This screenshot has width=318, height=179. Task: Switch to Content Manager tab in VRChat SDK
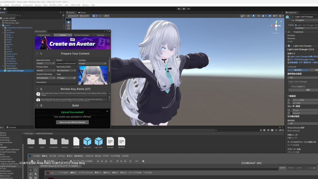point(82,35)
